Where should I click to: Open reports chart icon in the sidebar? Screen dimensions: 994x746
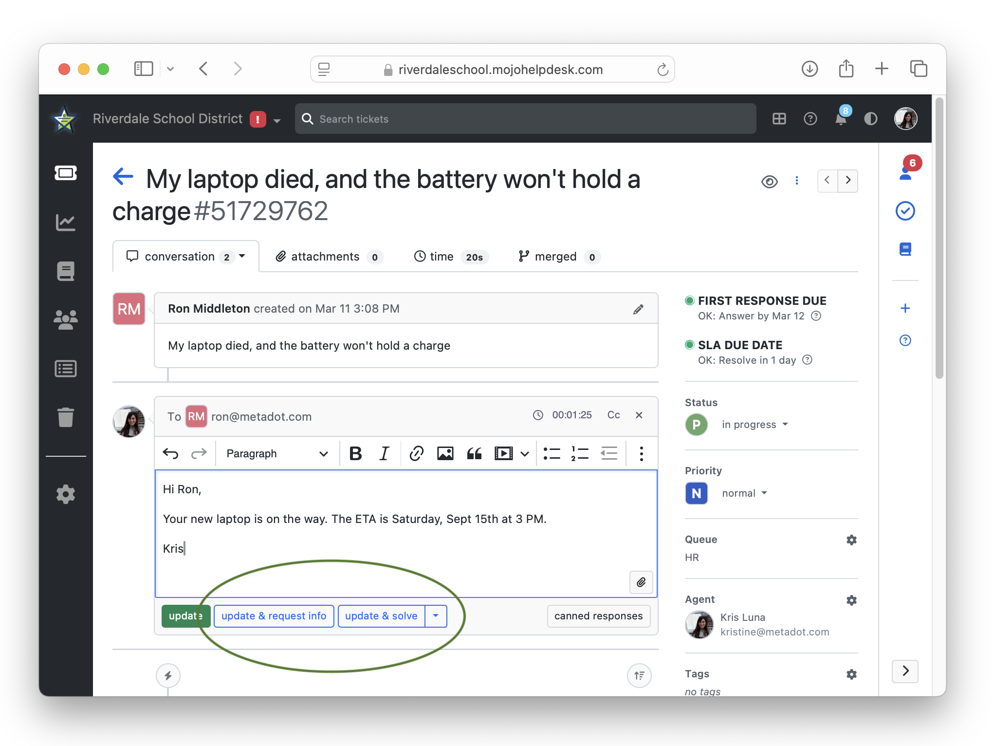(66, 223)
